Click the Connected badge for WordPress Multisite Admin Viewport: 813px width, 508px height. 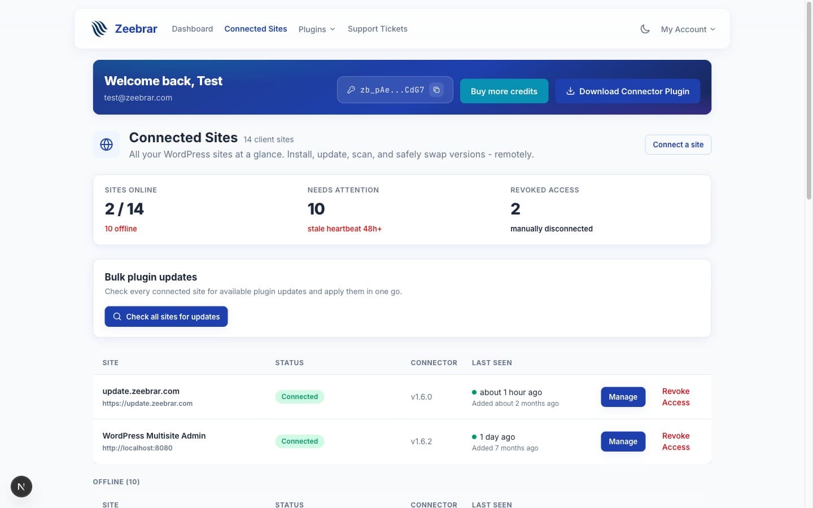point(300,441)
